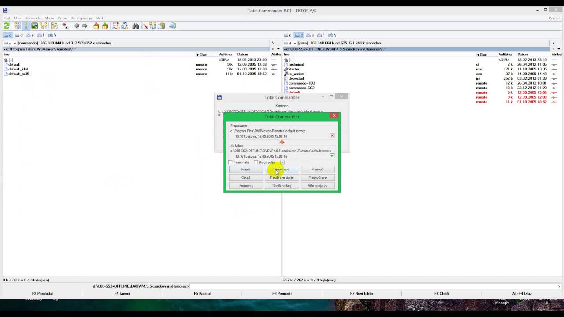
Task: Open network neighborhood button in right panel
Action: pyautogui.click(x=332, y=35)
